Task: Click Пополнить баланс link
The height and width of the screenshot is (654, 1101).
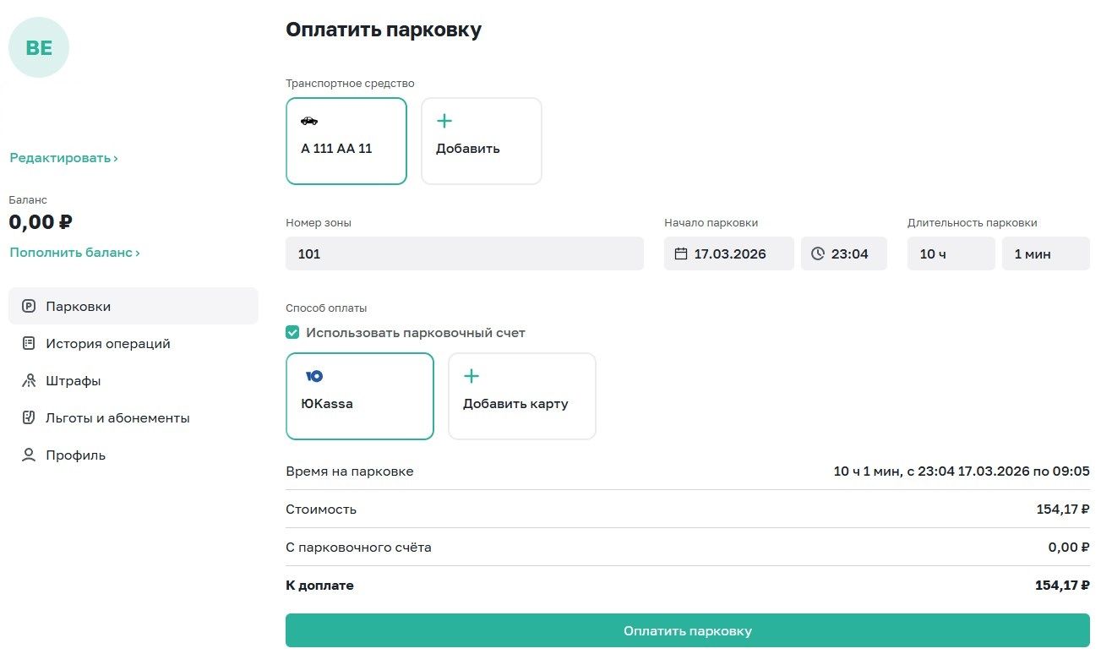Action: 74,253
